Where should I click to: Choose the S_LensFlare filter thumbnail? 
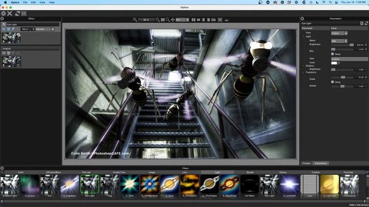pos(289,185)
